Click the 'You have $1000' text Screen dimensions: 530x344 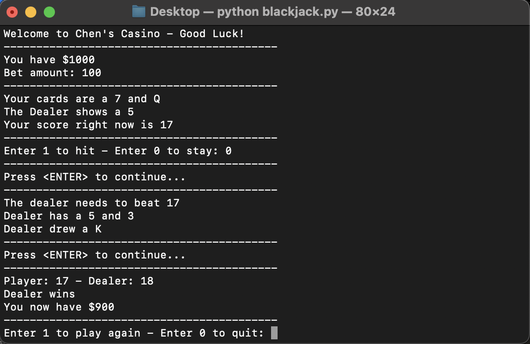[x=49, y=60]
